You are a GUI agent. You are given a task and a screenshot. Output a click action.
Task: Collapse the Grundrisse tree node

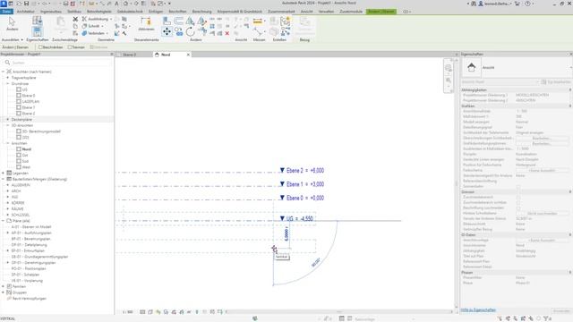point(8,83)
